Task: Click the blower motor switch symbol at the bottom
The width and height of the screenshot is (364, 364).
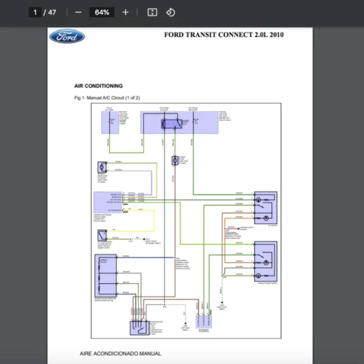Action: click(138, 328)
